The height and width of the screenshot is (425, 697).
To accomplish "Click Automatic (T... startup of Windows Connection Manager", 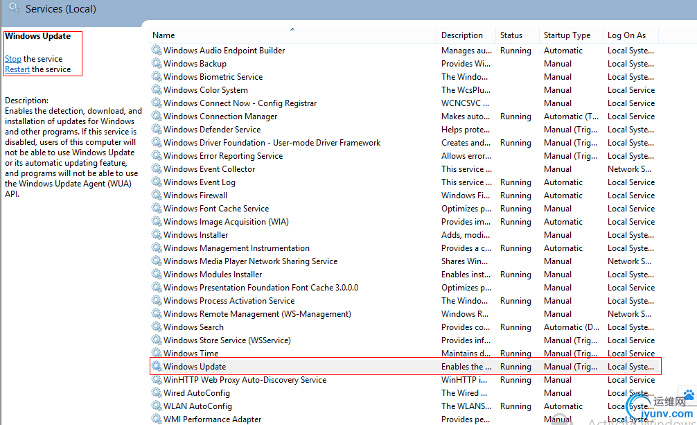I will tap(571, 116).
